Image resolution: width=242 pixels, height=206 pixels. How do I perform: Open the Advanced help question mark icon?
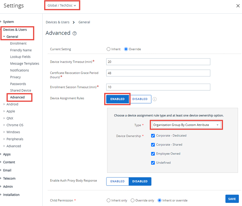click(x=74, y=33)
